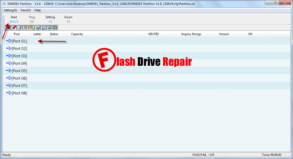Click the first toolbar icon before the pushpin
Image resolution: width=293 pixels, height=159 pixels.
8,28
